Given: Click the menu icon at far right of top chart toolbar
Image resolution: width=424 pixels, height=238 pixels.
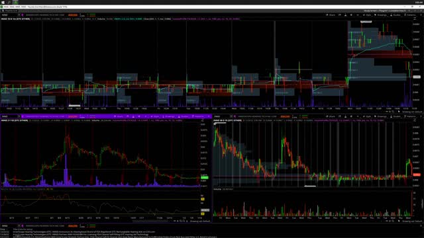Looking at the screenshot, I should (421, 15).
